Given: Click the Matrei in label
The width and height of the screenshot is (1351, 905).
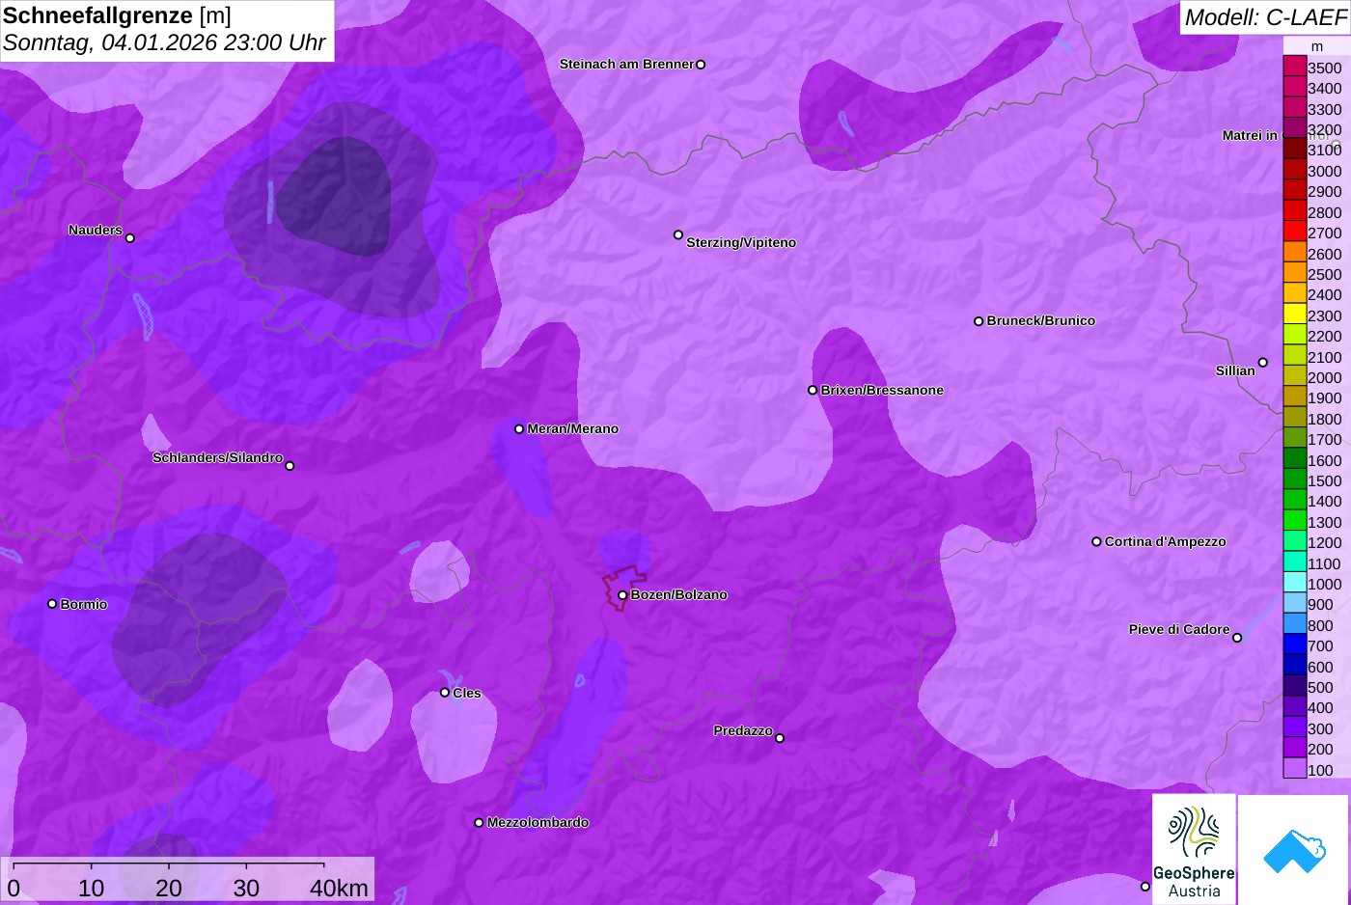Looking at the screenshot, I should (1250, 136).
